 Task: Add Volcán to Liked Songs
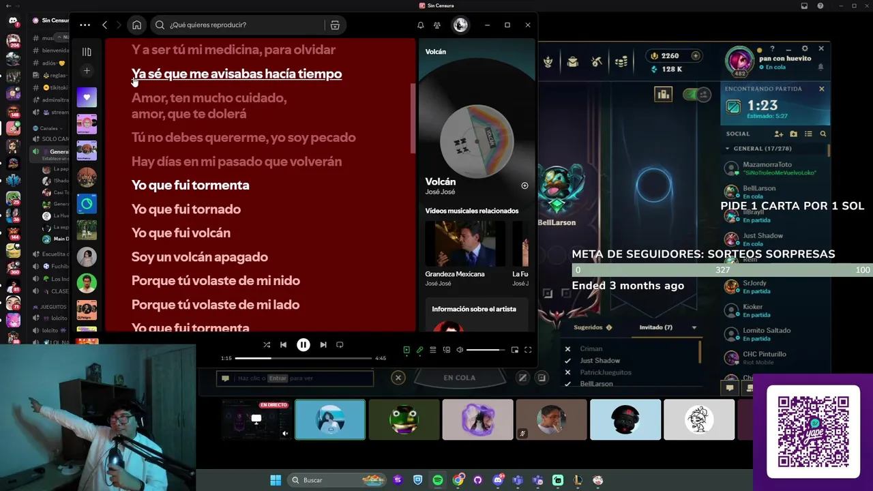[524, 185]
